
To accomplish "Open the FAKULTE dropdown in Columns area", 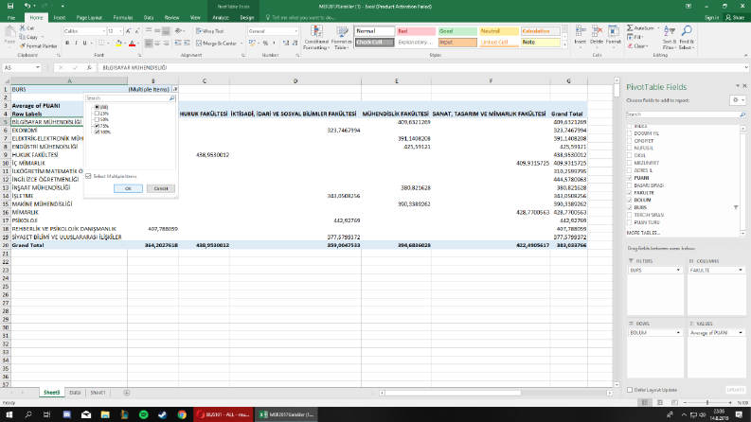I will pyautogui.click(x=741, y=271).
